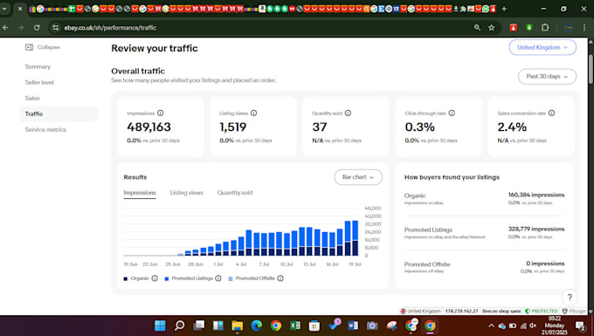The height and width of the screenshot is (336, 594).
Task: Click the page vertical scrollbar
Action: click(591, 69)
